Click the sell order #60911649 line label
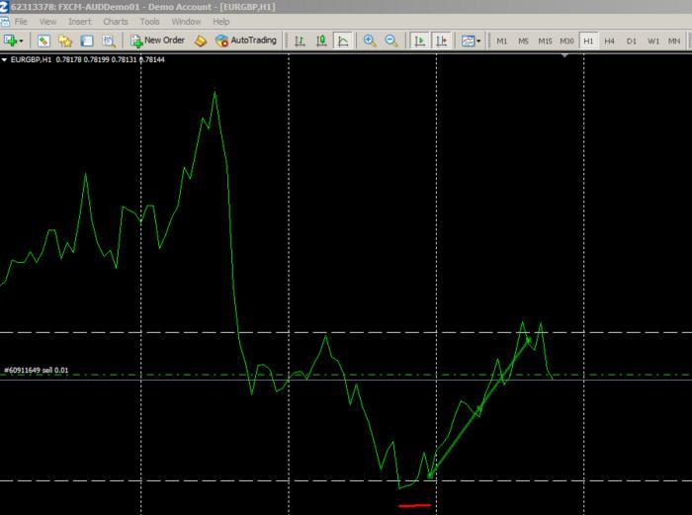 pos(37,371)
